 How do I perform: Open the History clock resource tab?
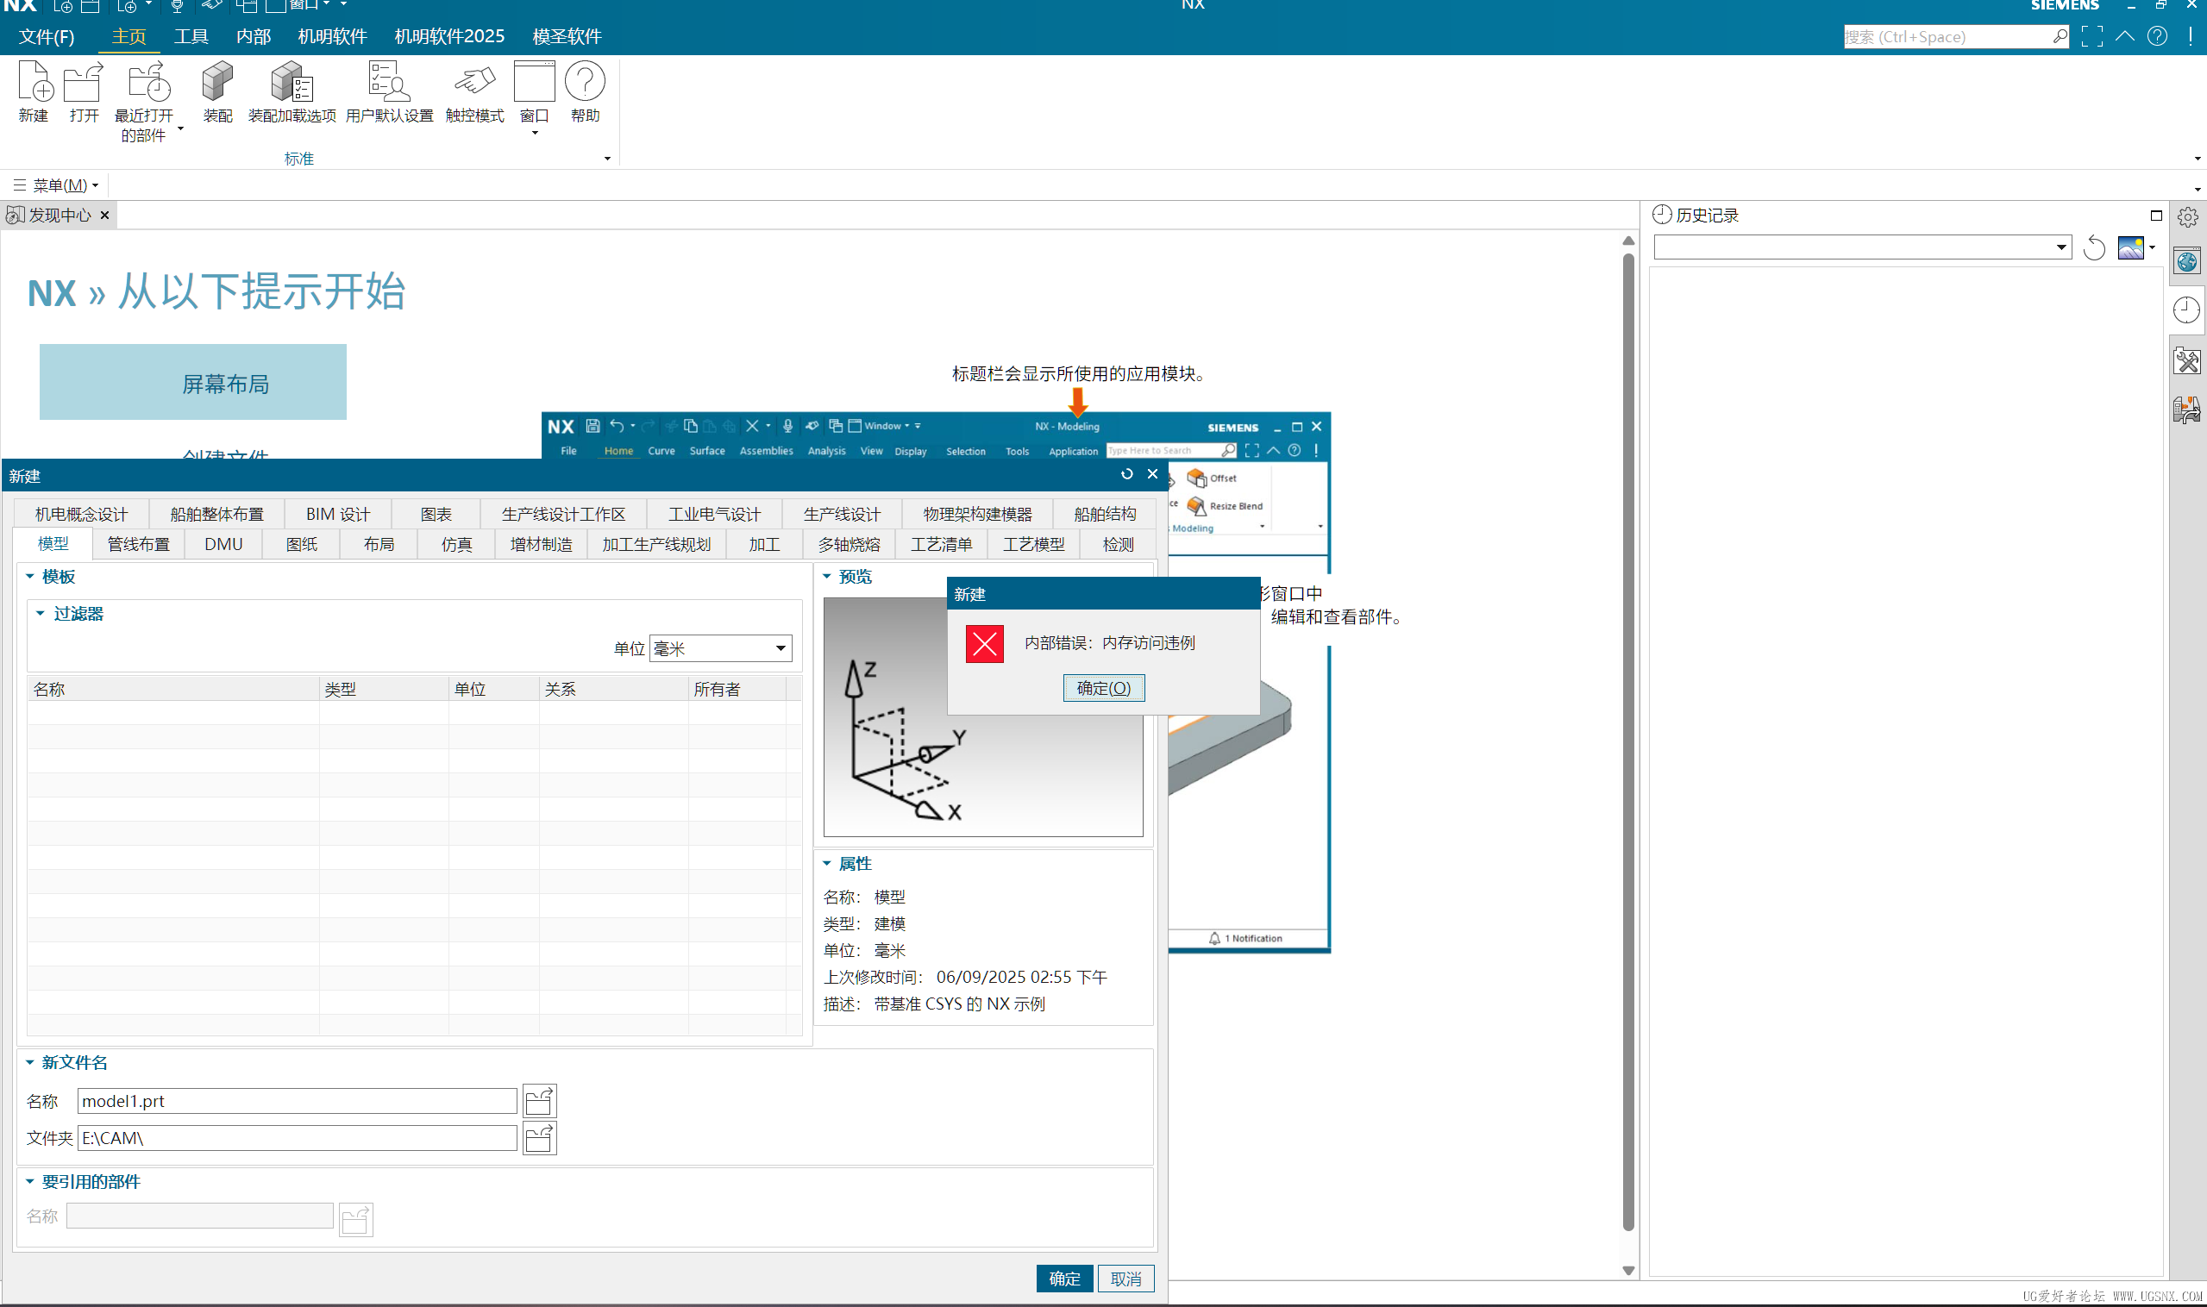click(2187, 310)
